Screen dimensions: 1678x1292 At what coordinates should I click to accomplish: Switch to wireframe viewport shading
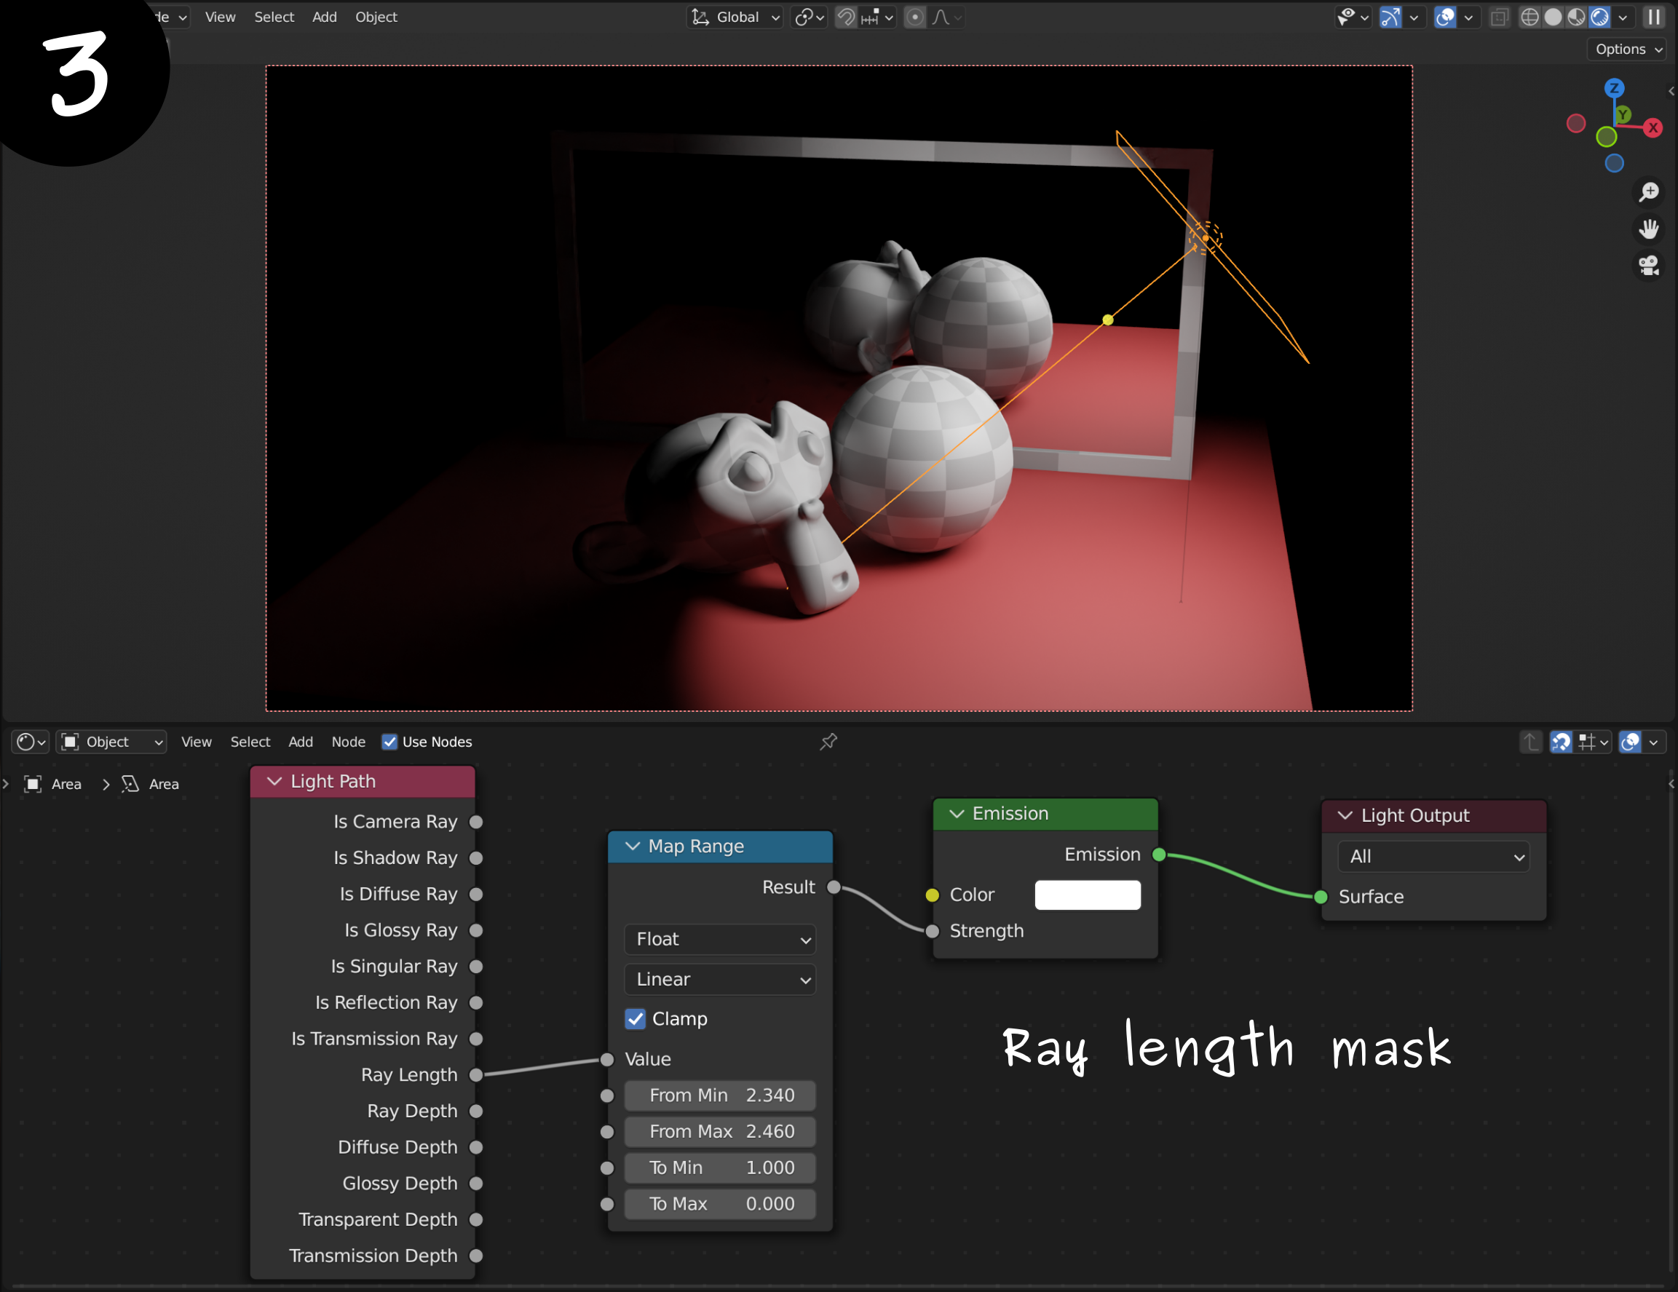pos(1529,17)
